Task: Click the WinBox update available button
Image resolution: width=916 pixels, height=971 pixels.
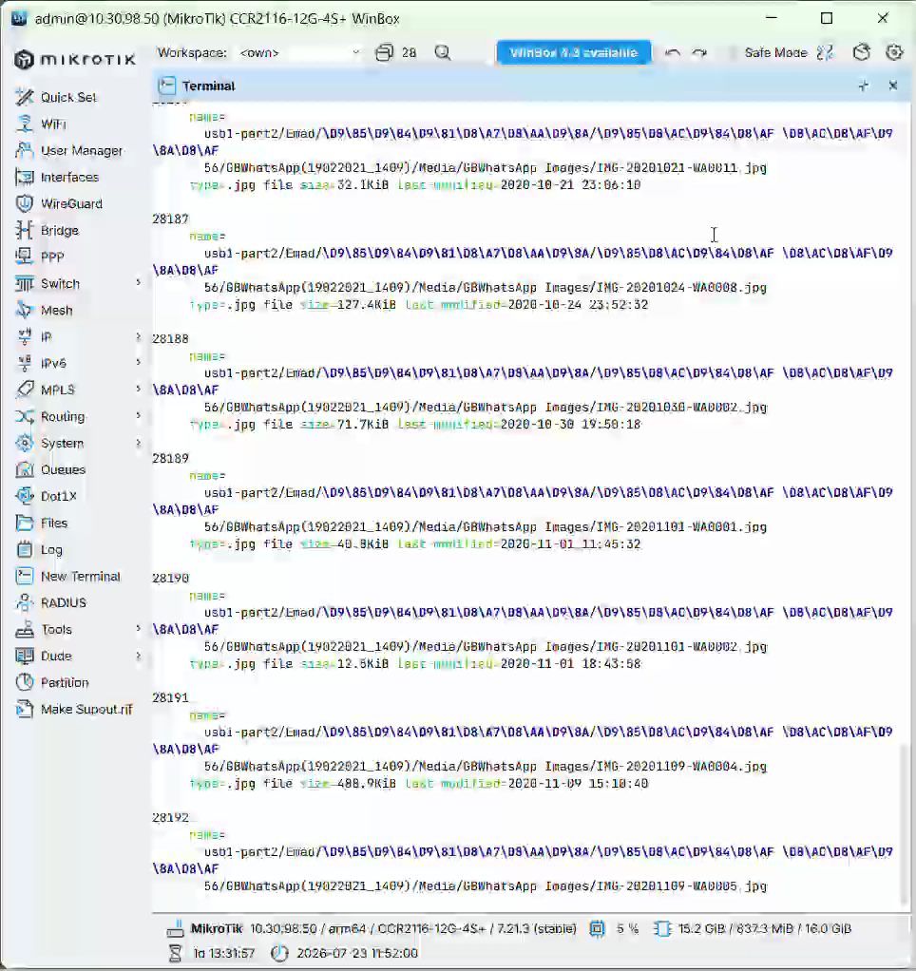Action: pyautogui.click(x=574, y=52)
